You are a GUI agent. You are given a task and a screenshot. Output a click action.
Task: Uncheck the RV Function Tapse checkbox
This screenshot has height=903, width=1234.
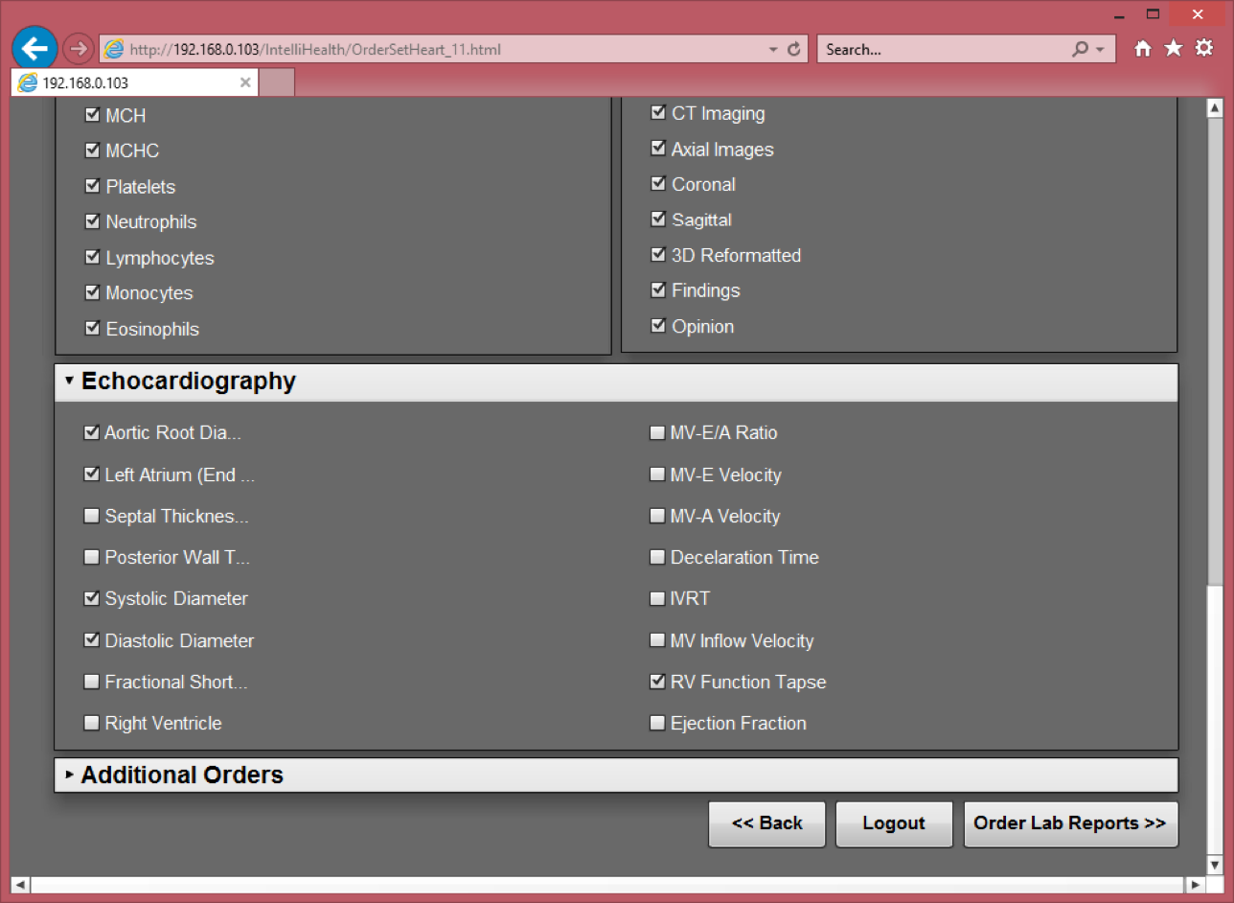click(657, 683)
